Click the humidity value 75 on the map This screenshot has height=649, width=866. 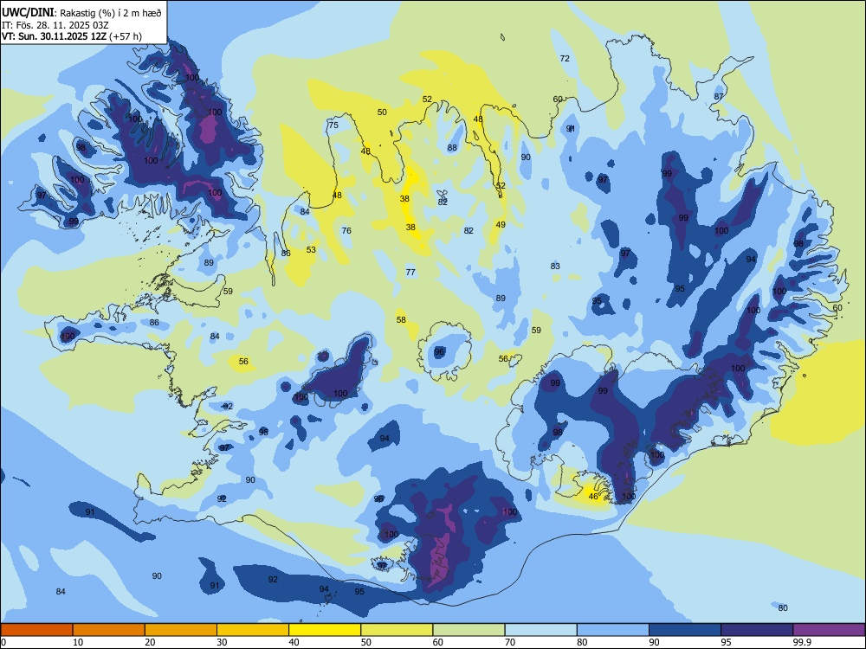(x=333, y=125)
